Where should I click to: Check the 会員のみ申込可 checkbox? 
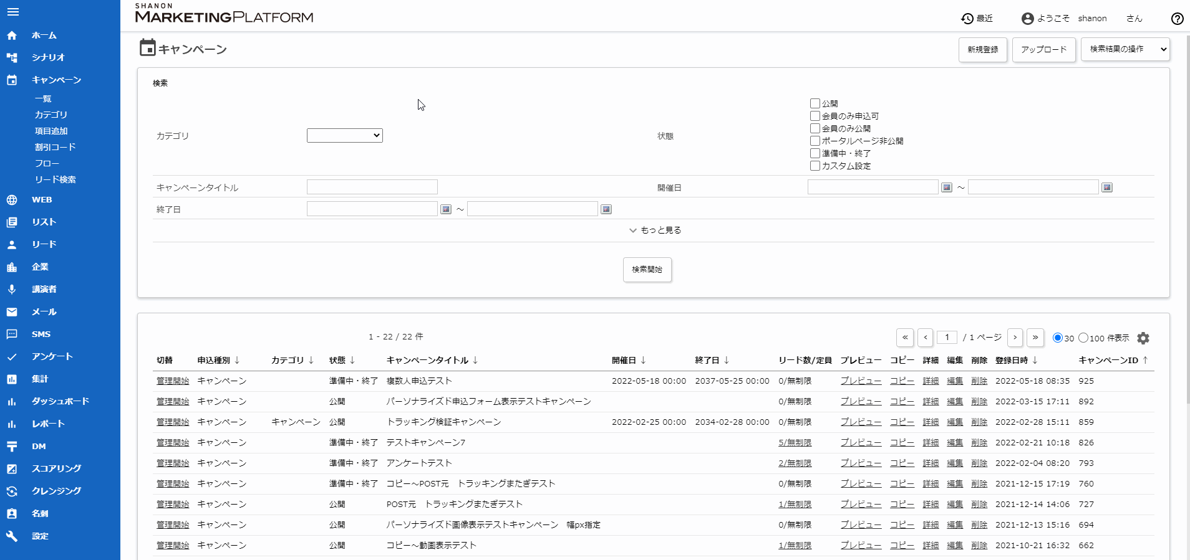tap(815, 116)
